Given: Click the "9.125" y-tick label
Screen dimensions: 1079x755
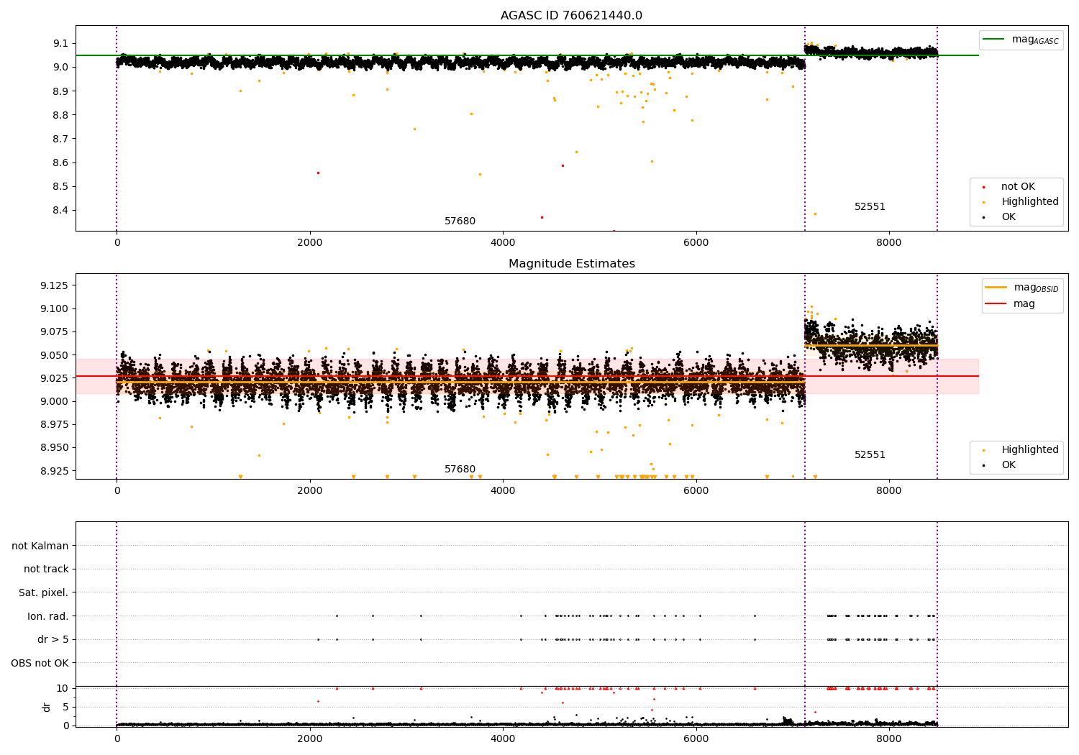Looking at the screenshot, I should click(54, 285).
